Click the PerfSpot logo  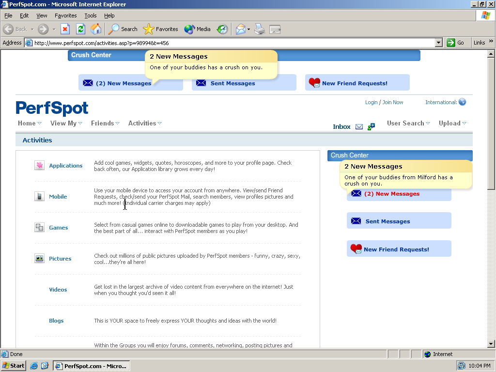coord(52,108)
